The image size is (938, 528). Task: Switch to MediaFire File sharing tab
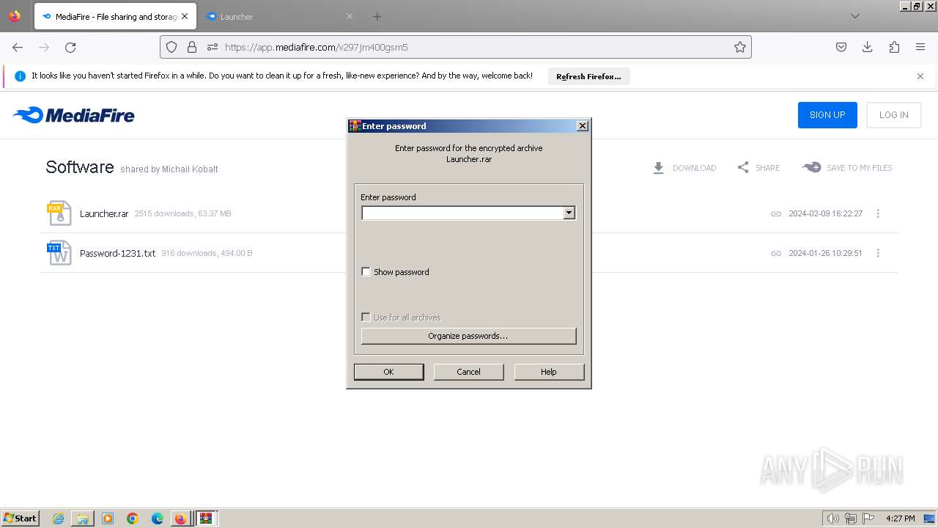point(115,16)
